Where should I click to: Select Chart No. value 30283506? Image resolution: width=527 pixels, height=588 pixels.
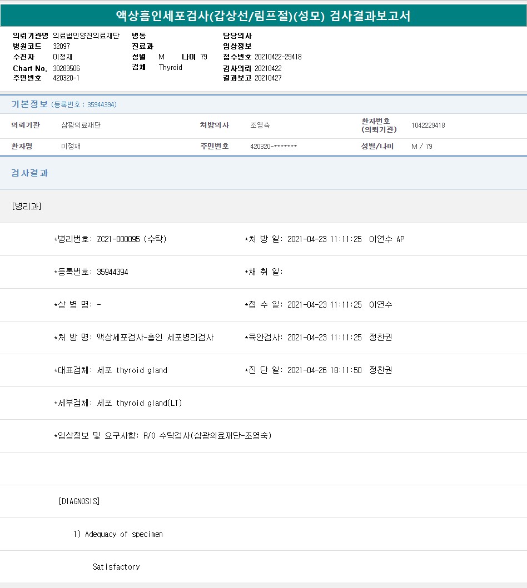pyautogui.click(x=66, y=68)
